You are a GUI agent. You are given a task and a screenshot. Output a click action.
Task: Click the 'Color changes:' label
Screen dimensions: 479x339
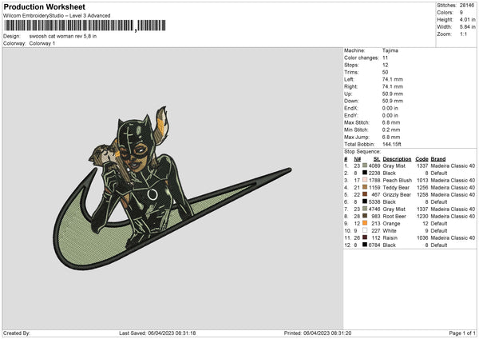tap(362, 58)
